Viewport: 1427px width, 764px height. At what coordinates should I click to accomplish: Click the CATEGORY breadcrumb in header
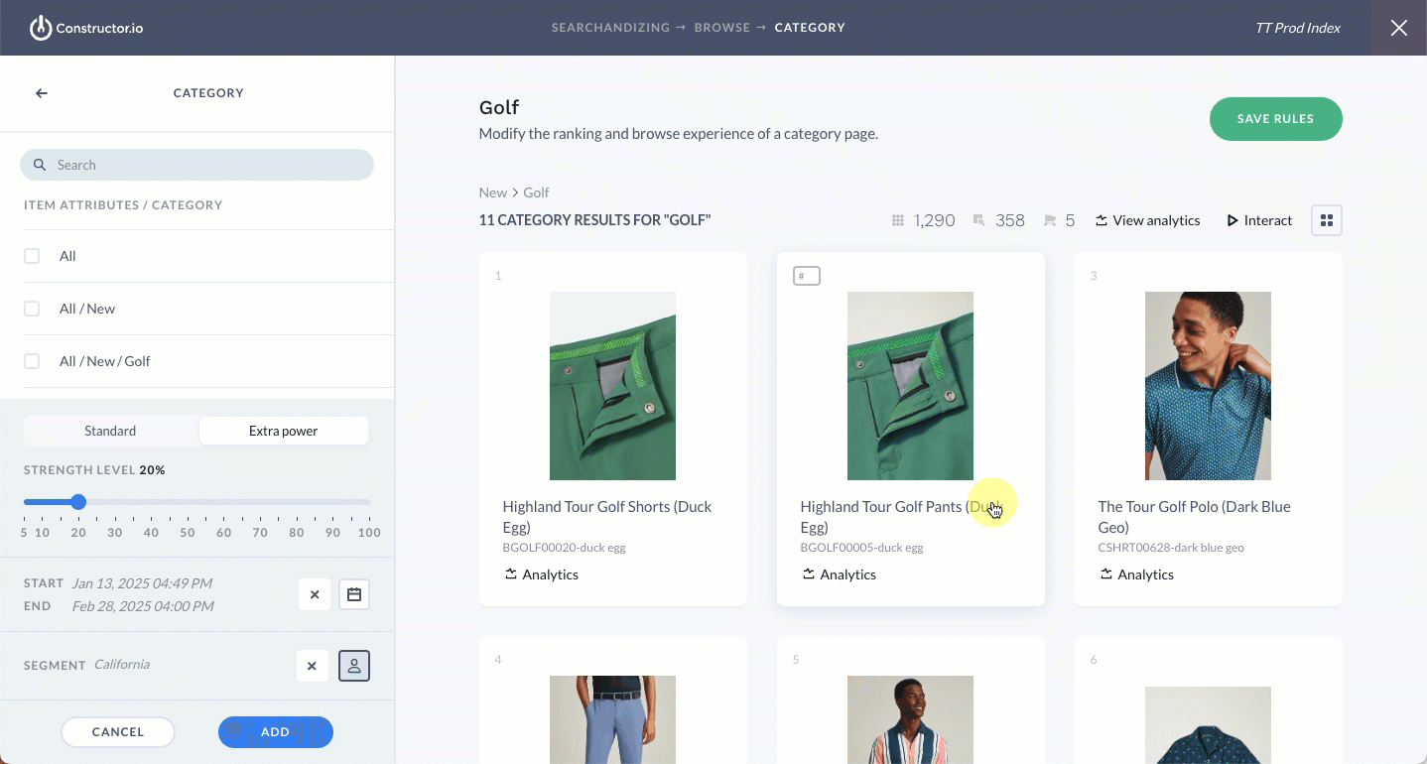(x=810, y=28)
